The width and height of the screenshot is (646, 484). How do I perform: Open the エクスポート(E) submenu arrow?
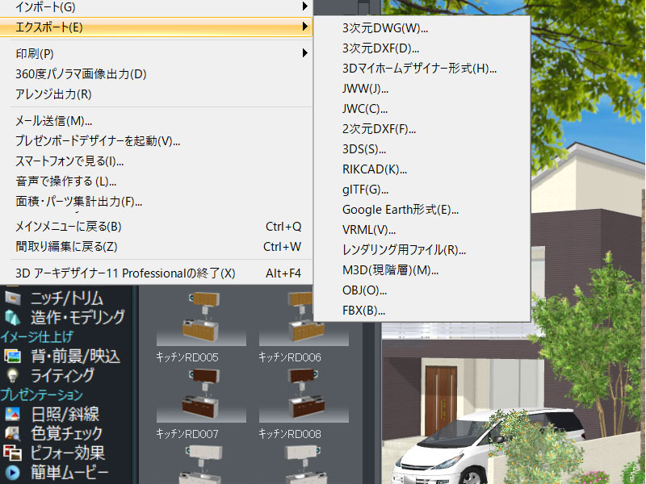(304, 27)
